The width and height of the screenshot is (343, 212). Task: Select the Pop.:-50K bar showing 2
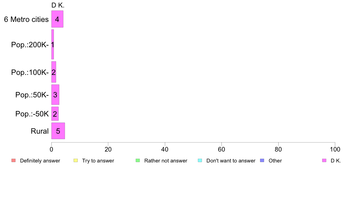pyautogui.click(x=55, y=113)
